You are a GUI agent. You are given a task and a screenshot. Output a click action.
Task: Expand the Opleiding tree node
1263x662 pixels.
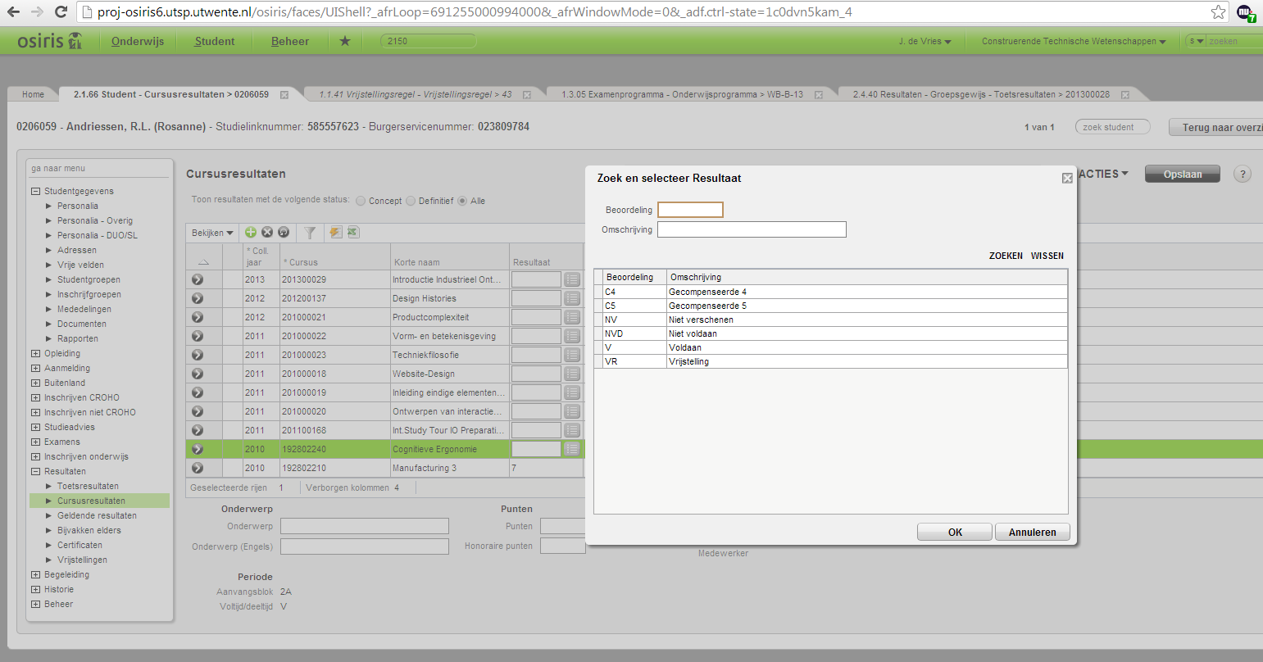[35, 353]
